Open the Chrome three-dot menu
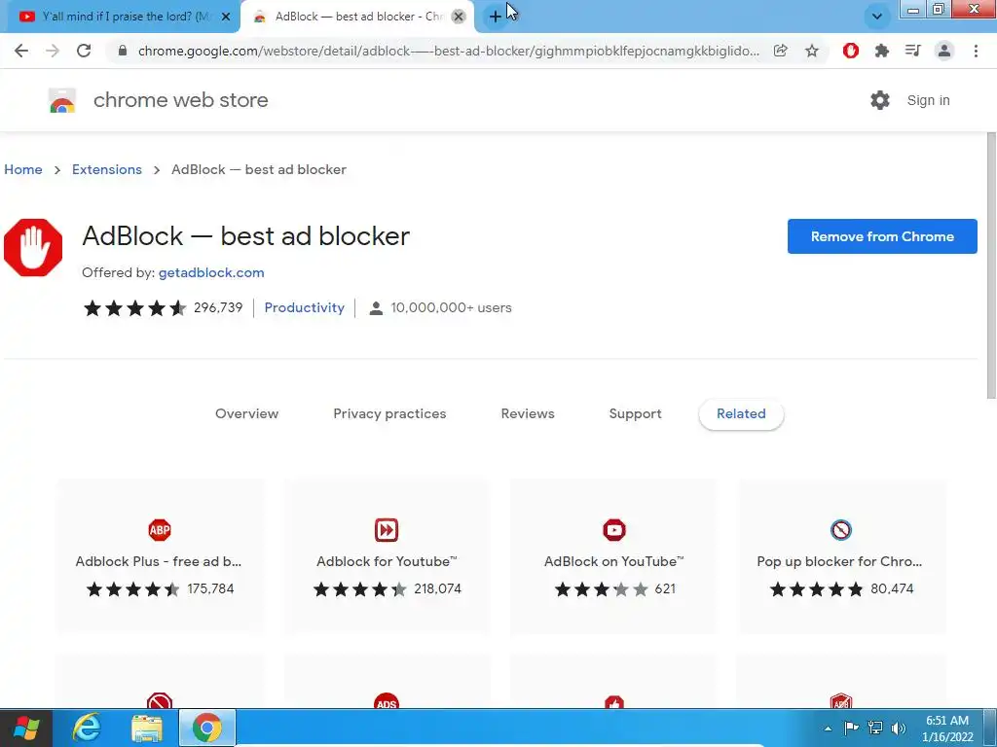Screen dimensions: 997x747 [x=976, y=51]
